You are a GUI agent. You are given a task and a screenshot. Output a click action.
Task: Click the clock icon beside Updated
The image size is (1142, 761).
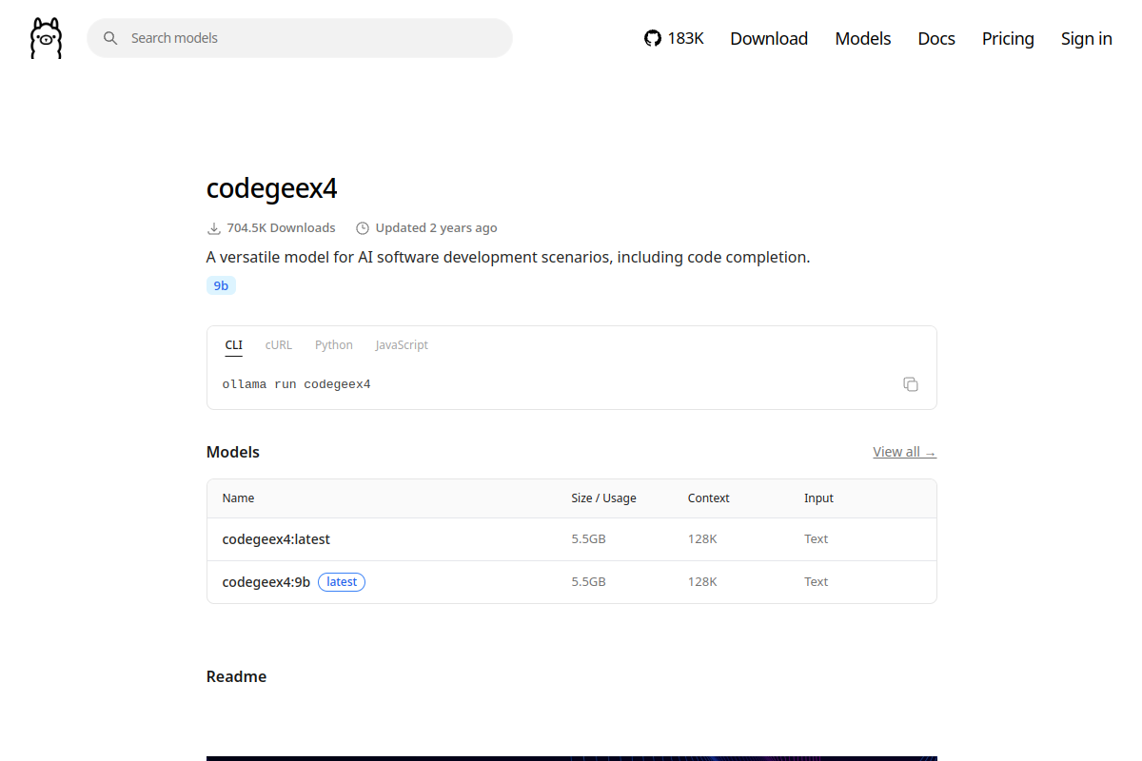[362, 228]
